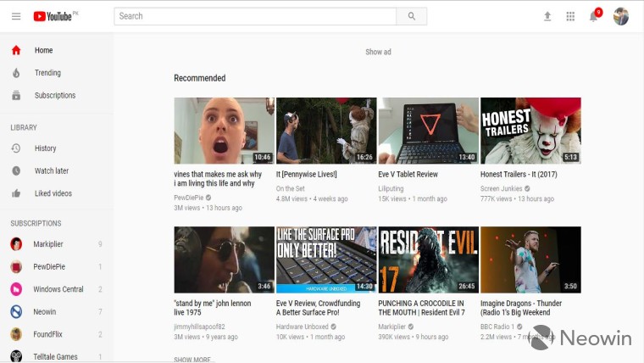Open On the Set channel name

pyautogui.click(x=291, y=188)
